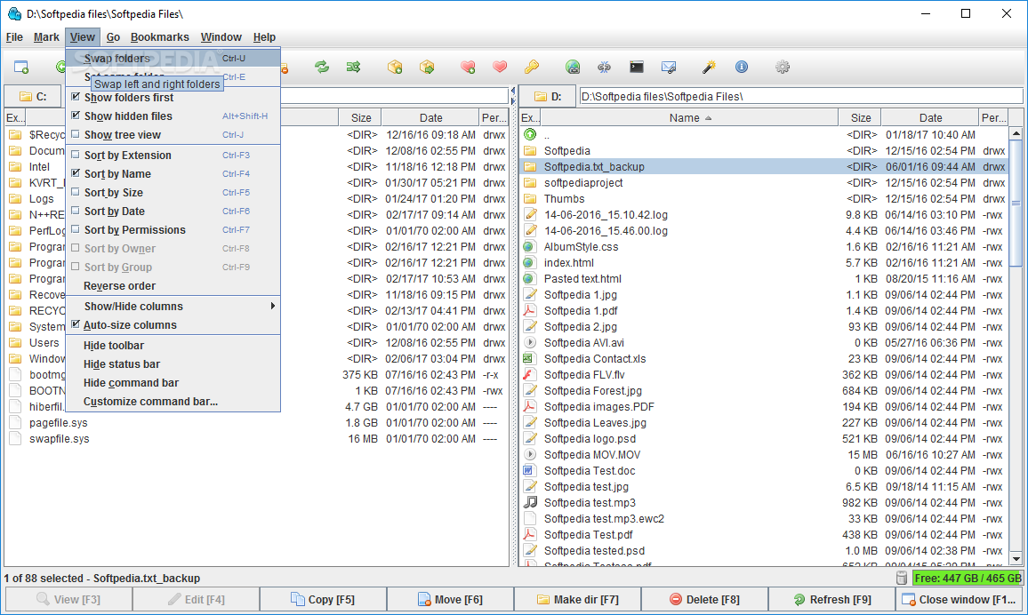Click the Set same folder toolbar icon

click(x=353, y=67)
